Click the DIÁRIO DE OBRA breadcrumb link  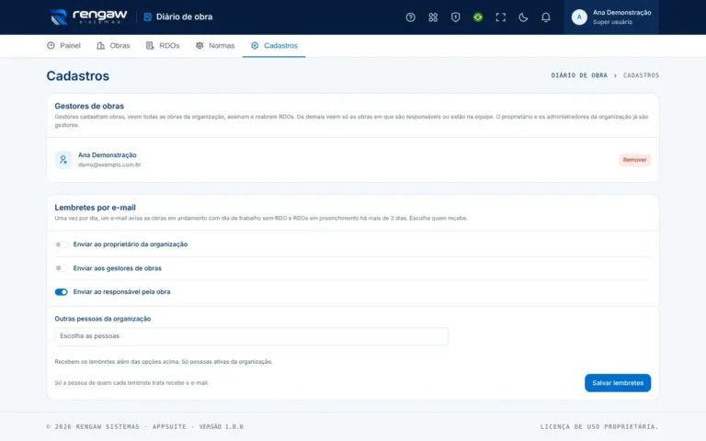[x=579, y=75]
